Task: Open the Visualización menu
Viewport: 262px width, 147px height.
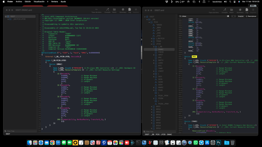Action: (39, 2)
